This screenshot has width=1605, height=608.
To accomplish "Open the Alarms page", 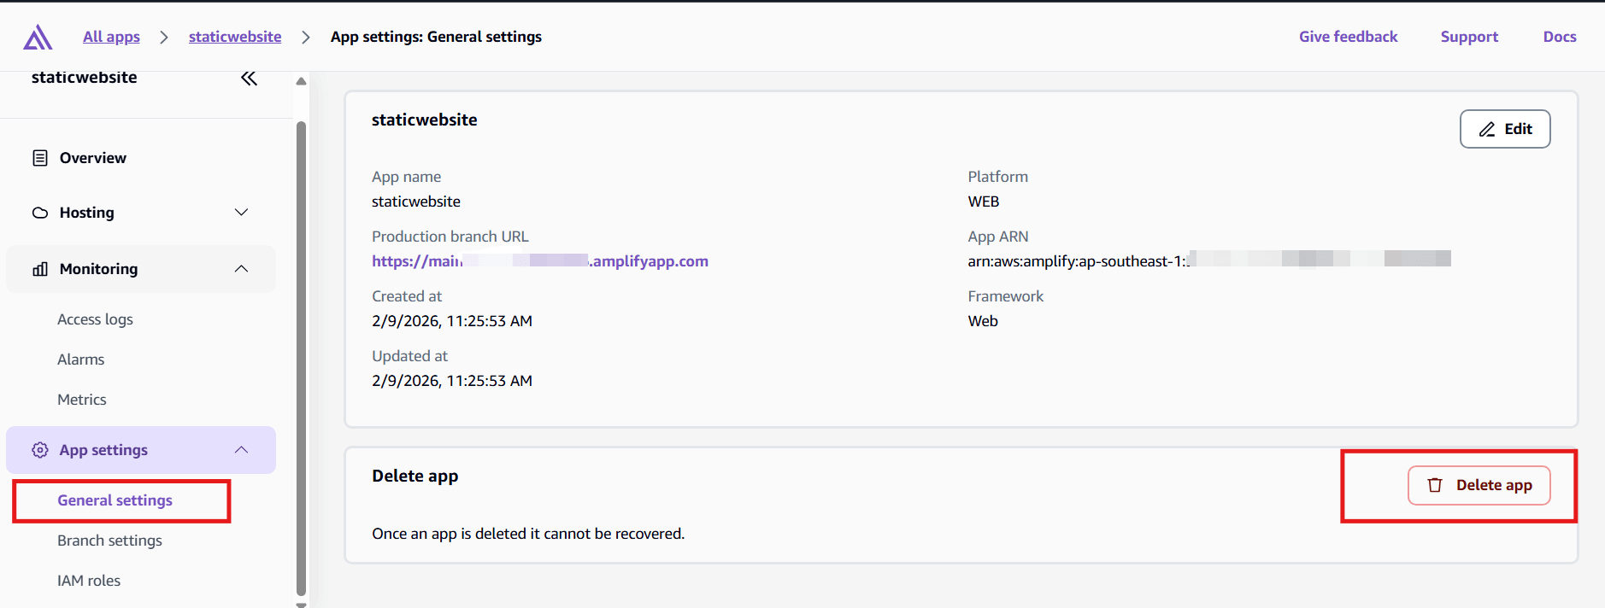I will pyautogui.click(x=81, y=360).
